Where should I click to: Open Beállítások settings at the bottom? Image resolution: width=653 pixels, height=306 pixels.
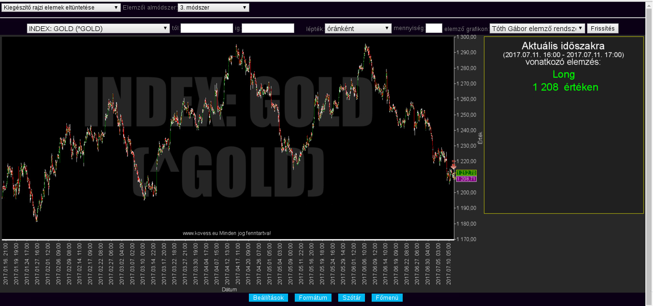(268, 298)
